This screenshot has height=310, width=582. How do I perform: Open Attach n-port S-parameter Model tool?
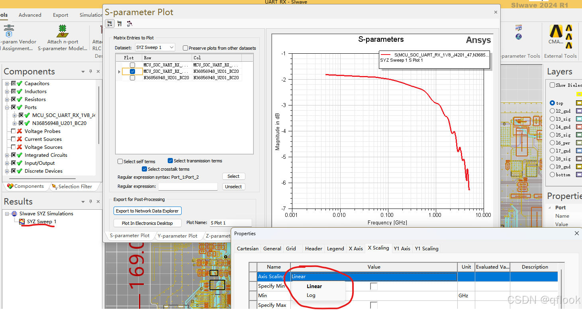[63, 38]
